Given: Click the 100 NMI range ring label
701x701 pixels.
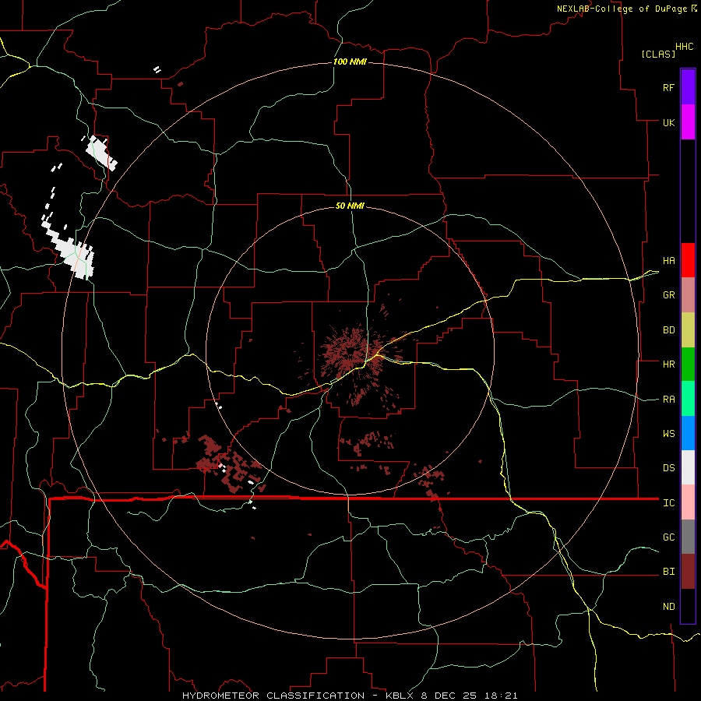Looking at the screenshot, I should (x=350, y=62).
